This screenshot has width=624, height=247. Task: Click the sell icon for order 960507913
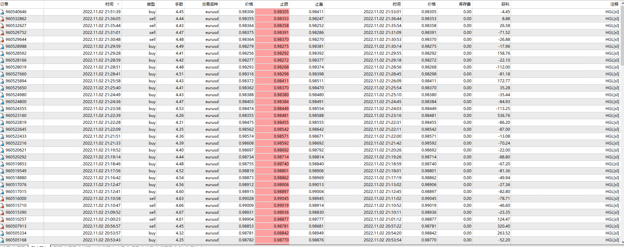[x=2, y=226]
